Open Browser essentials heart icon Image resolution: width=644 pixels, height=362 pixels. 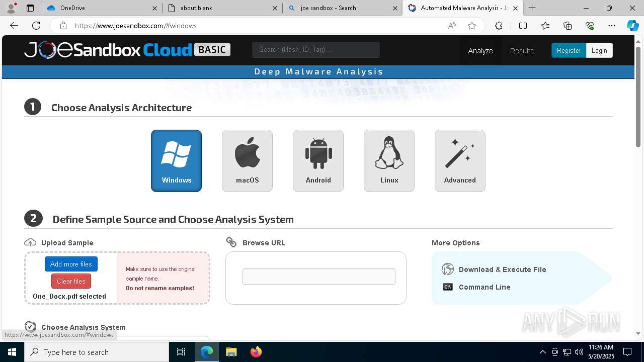[x=590, y=26]
